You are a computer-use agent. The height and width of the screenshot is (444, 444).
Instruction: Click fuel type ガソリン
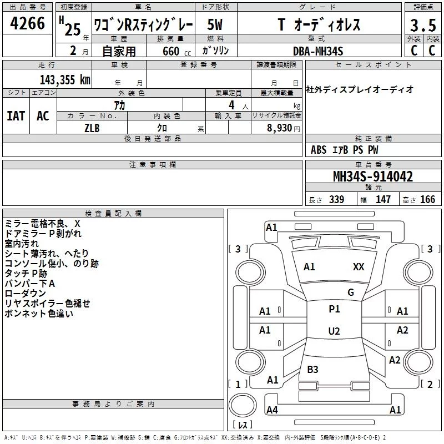[x=215, y=51]
